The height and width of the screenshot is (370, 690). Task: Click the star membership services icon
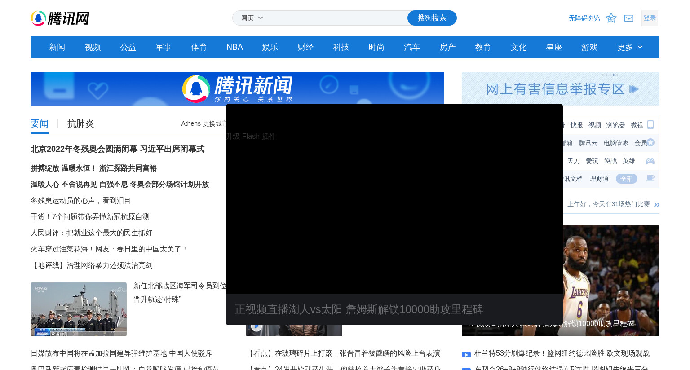pos(650,142)
